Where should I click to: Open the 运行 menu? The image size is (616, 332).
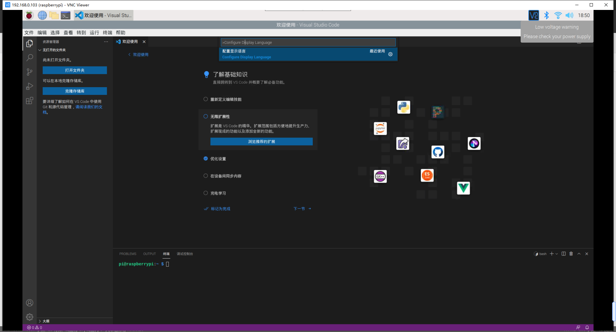(94, 33)
